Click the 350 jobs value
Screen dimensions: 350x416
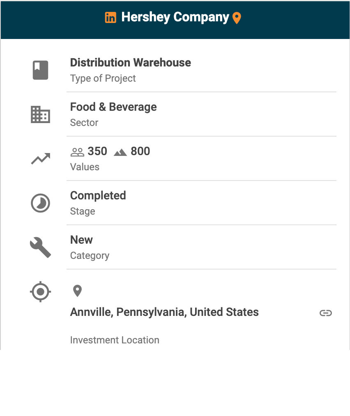tap(97, 151)
